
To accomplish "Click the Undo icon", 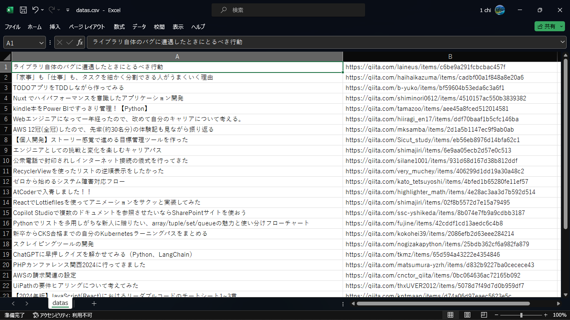I will pos(35,10).
